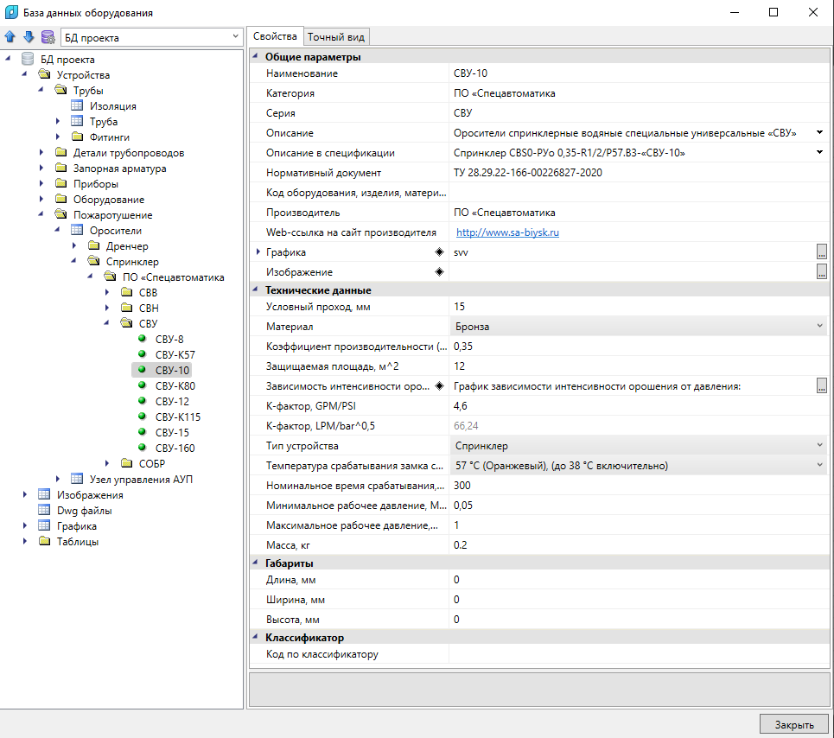Open the database settings toolbar icon
Screen dimensions: 834x738
click(48, 36)
